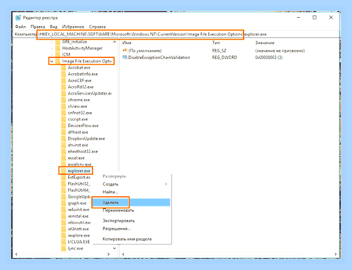Select the DisableExceptionChainValidation DWORD value icon
This screenshot has height=270, width=352.
(124, 57)
